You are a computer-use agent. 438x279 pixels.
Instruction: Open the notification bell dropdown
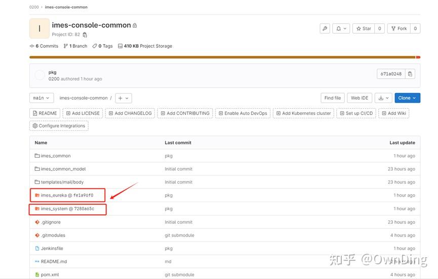coord(341,28)
